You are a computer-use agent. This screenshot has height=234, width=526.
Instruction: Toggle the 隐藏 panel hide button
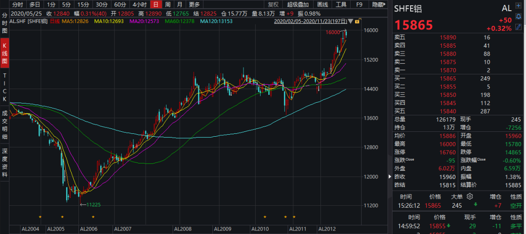379,4
